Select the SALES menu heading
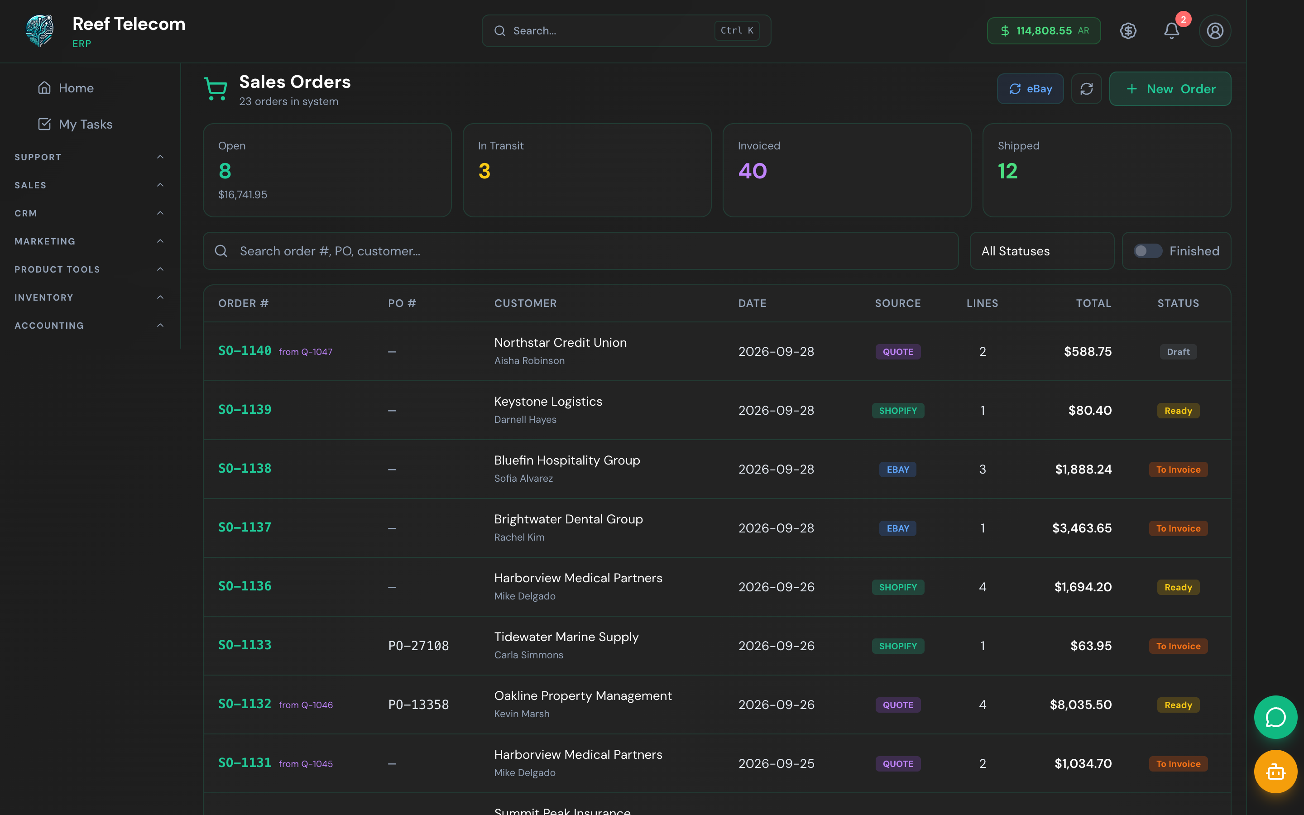This screenshot has height=815, width=1304. pos(30,185)
